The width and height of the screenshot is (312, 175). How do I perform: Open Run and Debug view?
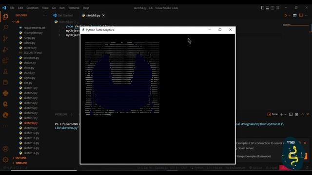(x=5, y=50)
